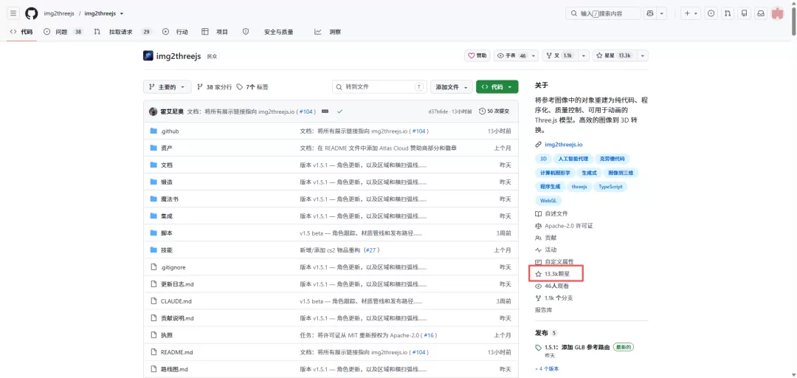Click the 自述文件 readme link
This screenshot has height=378, width=797.
point(551,213)
